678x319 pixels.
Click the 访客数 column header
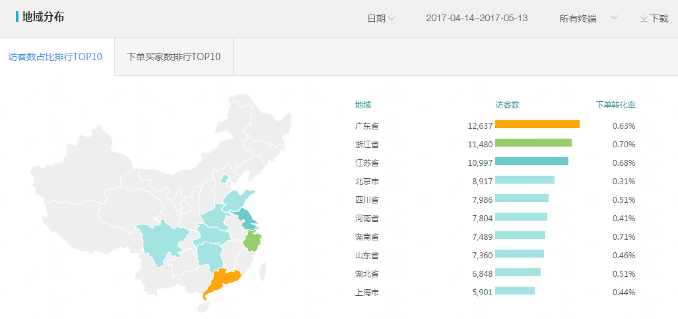pos(507,104)
